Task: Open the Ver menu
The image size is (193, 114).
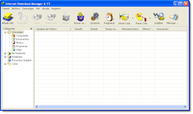Action: pos(38,9)
